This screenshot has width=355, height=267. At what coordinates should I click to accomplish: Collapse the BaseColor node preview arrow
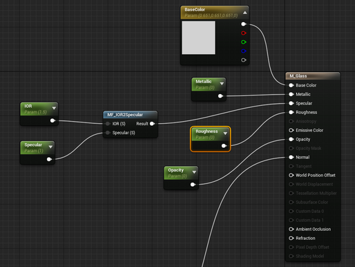click(245, 12)
